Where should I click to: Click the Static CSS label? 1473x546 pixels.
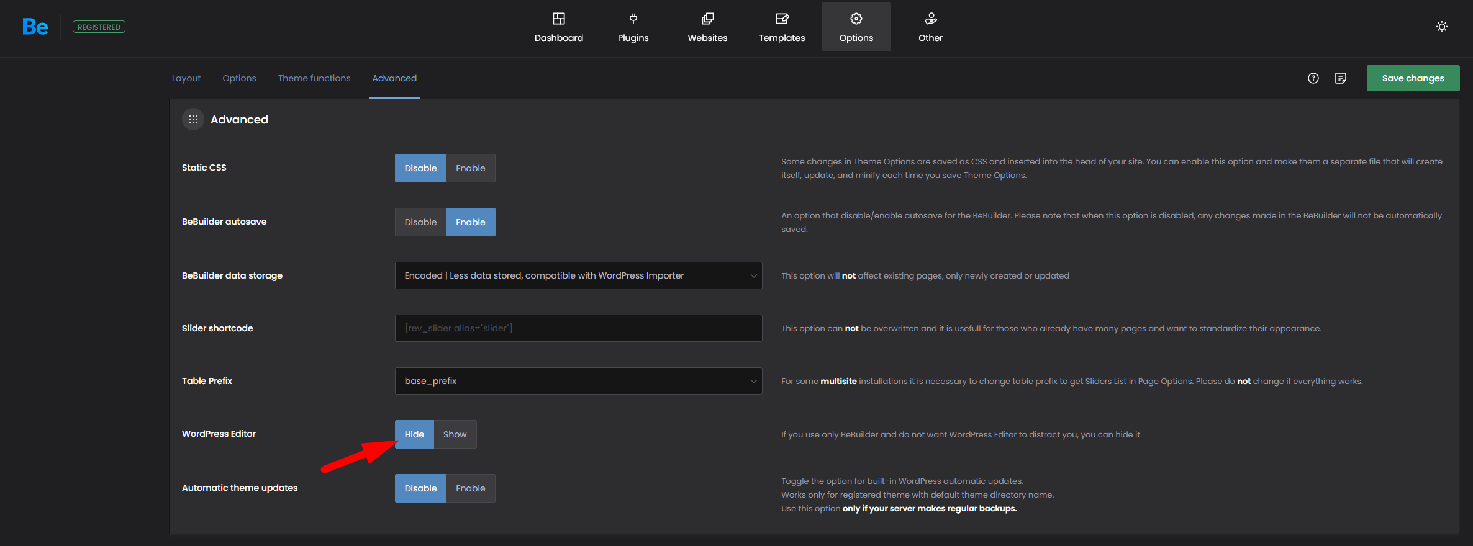(x=204, y=168)
